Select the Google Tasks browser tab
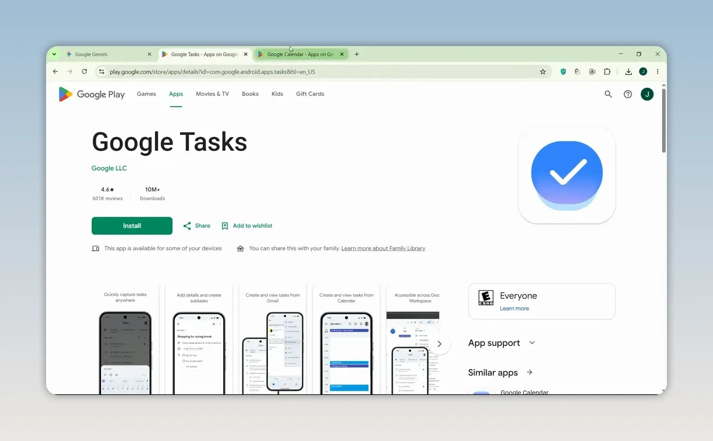Image resolution: width=713 pixels, height=441 pixels. (205, 54)
